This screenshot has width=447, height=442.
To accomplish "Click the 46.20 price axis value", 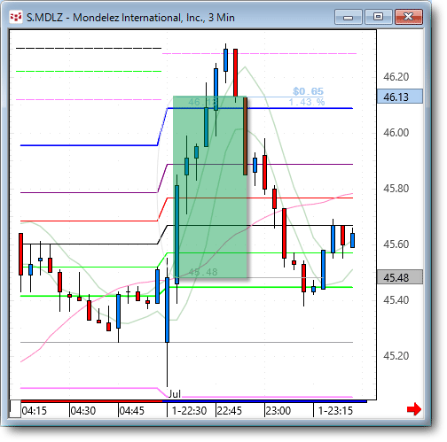I will (396, 77).
